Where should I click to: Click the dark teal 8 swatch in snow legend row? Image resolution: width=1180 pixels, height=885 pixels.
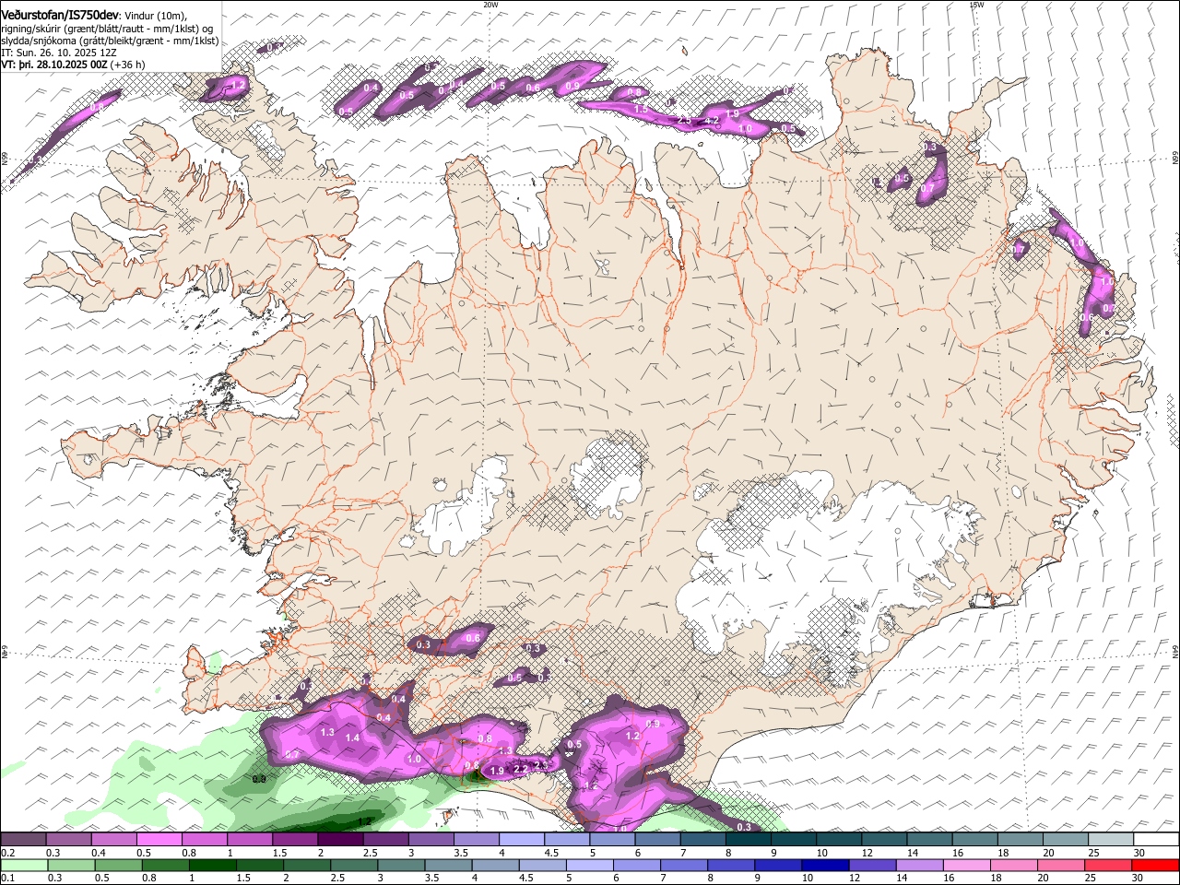coord(749,839)
